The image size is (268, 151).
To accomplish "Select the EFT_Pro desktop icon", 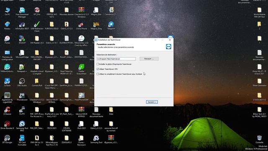I will pos(37,12).
